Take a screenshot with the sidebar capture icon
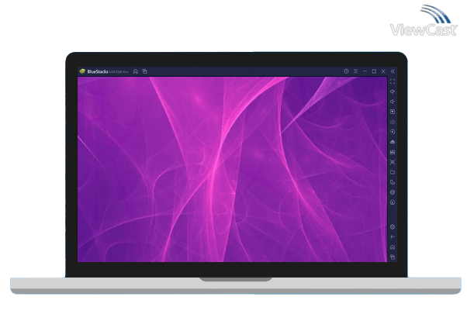 [393, 162]
